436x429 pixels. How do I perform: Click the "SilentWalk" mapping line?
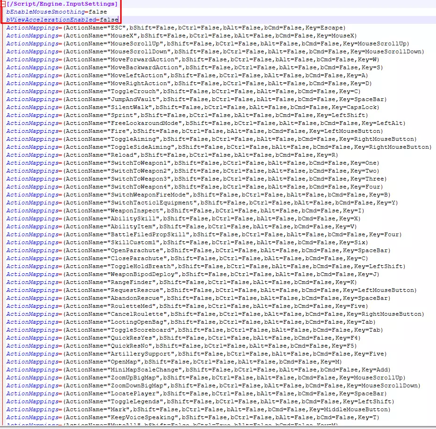[x=193, y=107]
